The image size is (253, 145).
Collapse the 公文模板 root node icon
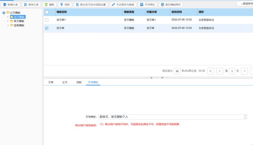point(4,13)
